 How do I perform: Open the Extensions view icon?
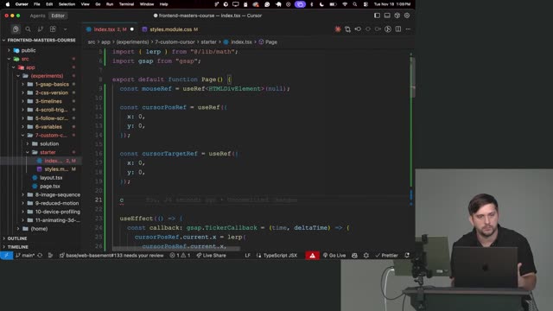[x=53, y=29]
